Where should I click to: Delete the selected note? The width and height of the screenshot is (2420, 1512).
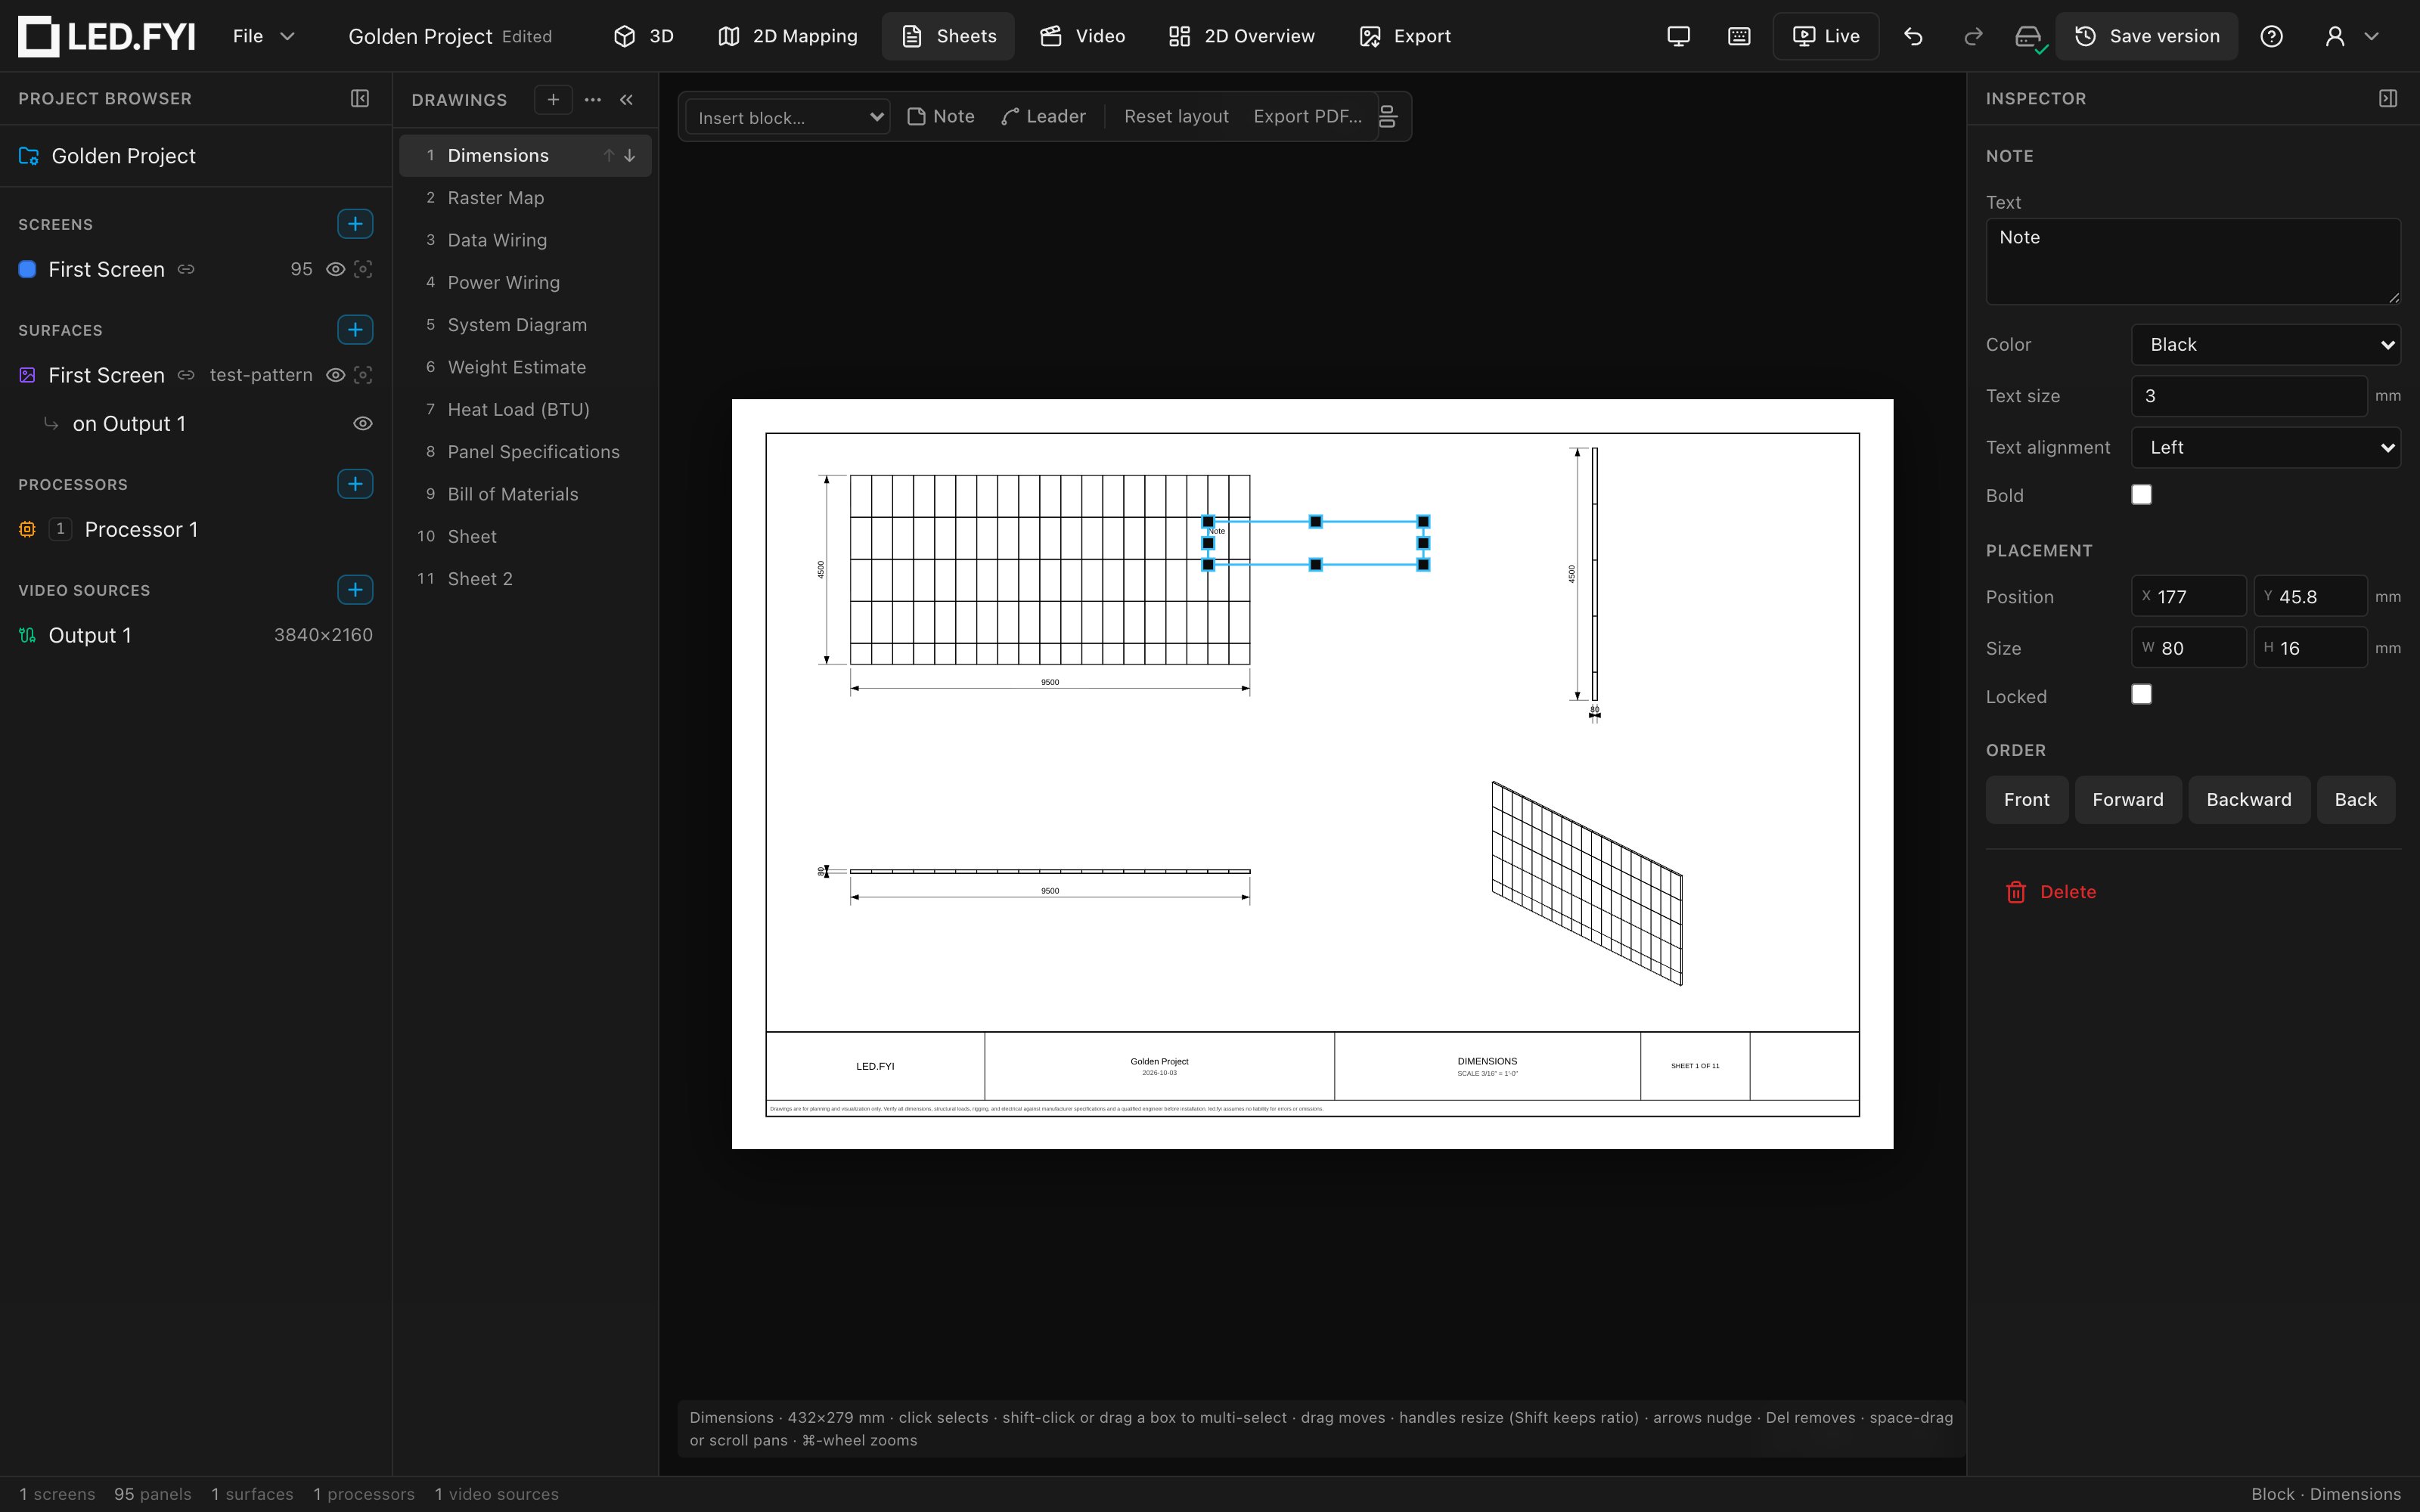point(2051,892)
